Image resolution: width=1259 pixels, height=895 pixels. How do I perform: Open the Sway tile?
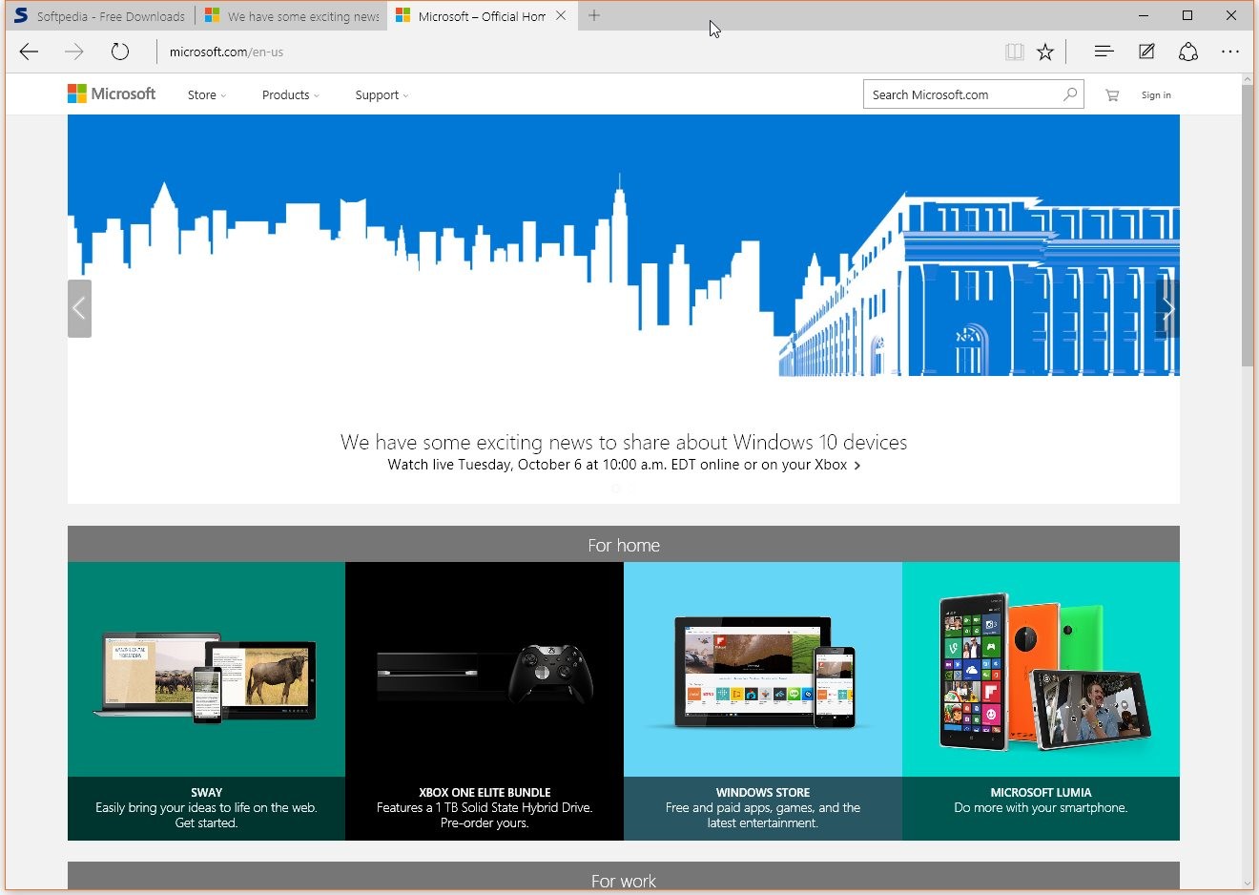(206, 701)
